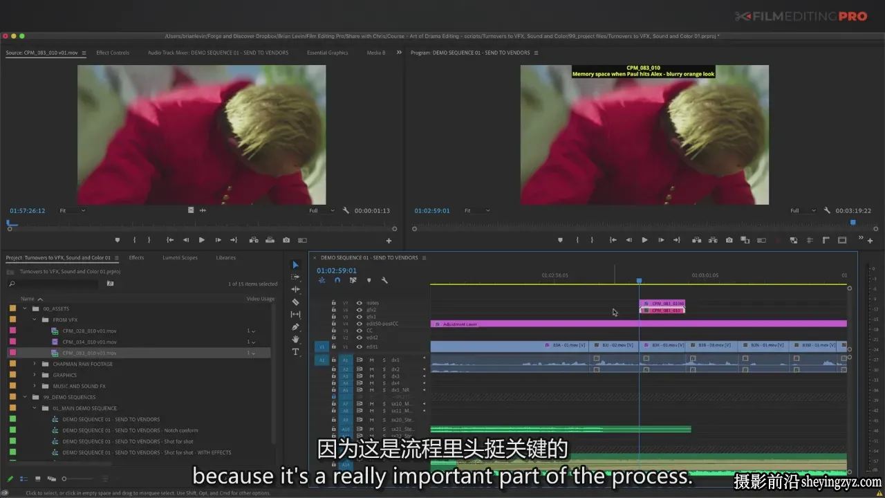Click Adjustment Layer clip in timeline
This screenshot has width=885, height=498.
click(x=638, y=324)
